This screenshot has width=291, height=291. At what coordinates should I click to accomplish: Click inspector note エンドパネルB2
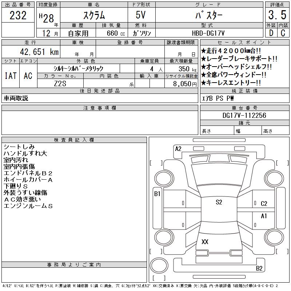(x=28, y=173)
